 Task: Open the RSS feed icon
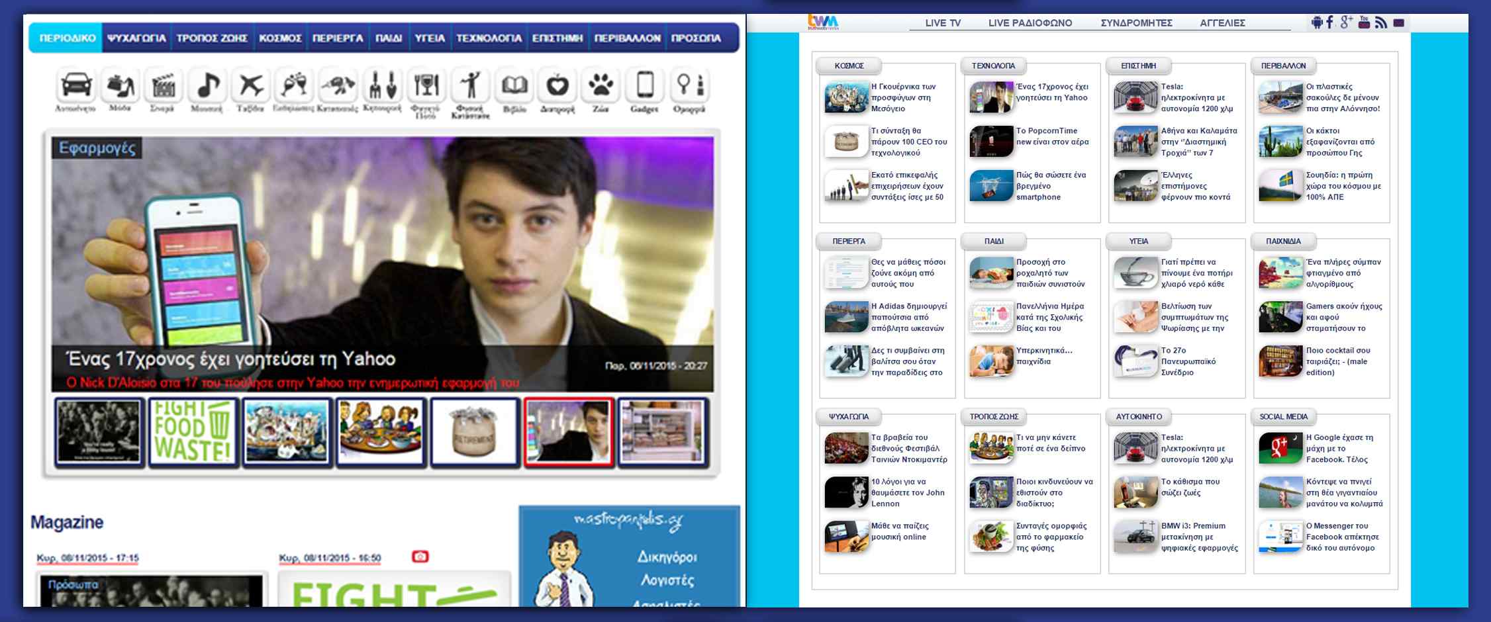(x=1380, y=23)
